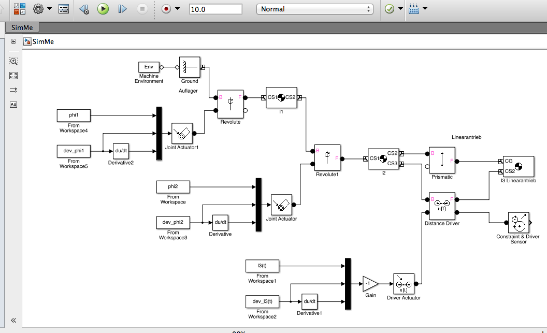Image resolution: width=547 pixels, height=333 pixels.
Task: Expand the build model dropdown arrow
Action: (425, 9)
